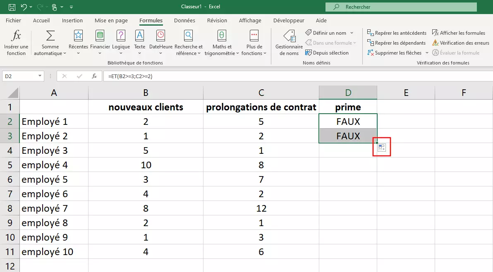This screenshot has height=272, width=493.
Task: Click the formula bar fx icon
Action: coord(94,76)
